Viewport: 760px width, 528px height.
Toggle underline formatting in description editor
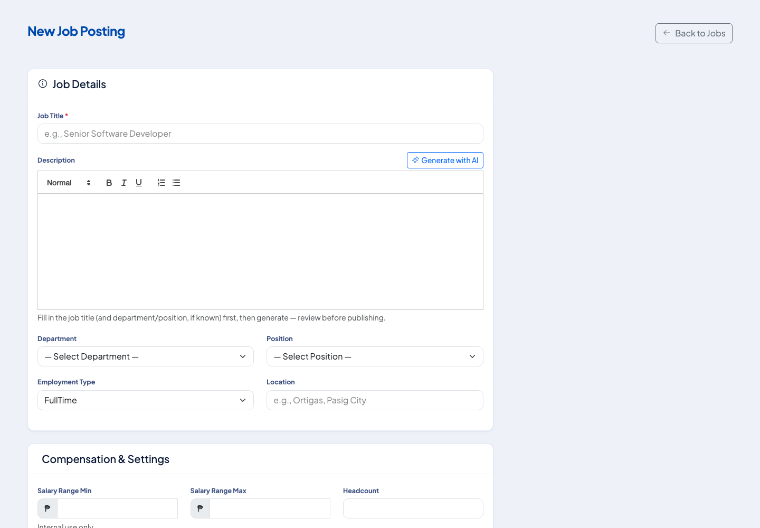tap(139, 183)
